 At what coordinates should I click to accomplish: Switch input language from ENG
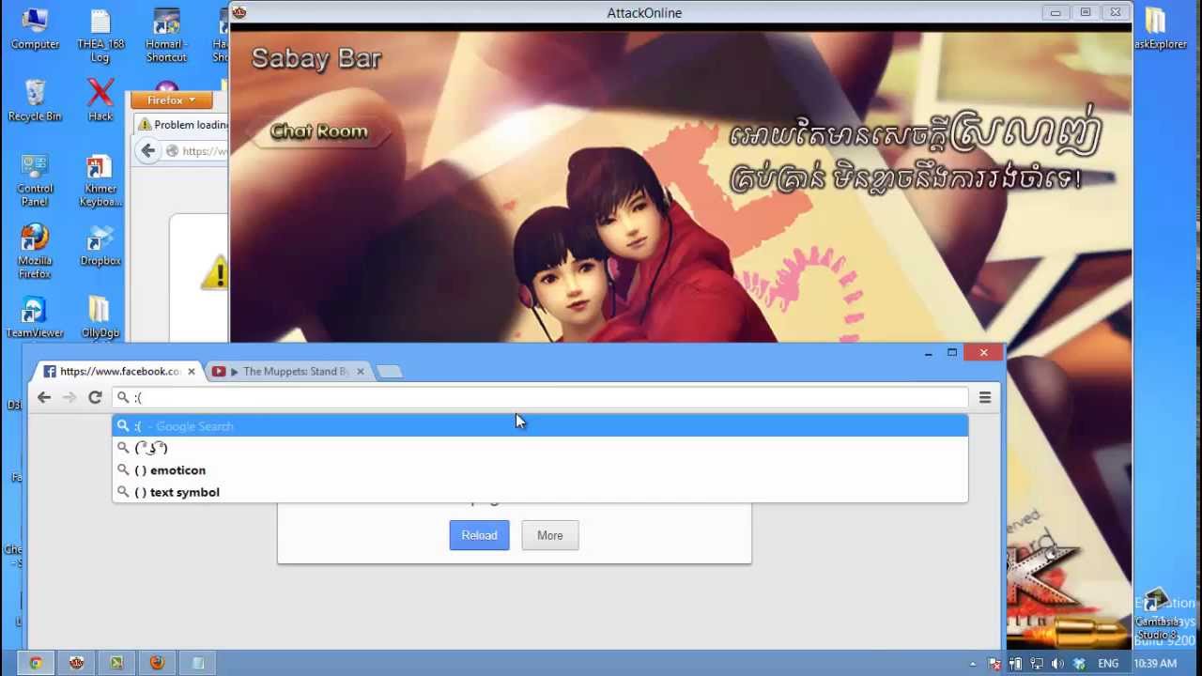[1108, 664]
